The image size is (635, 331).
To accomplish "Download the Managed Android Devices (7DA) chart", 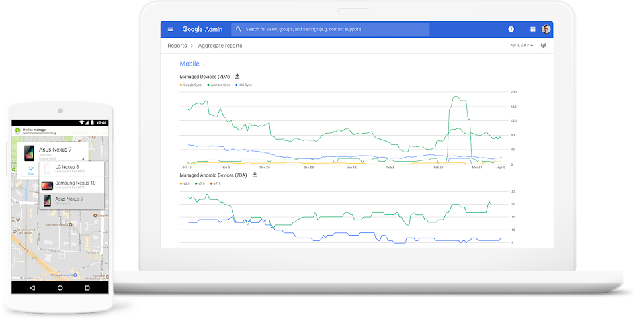I will [255, 175].
